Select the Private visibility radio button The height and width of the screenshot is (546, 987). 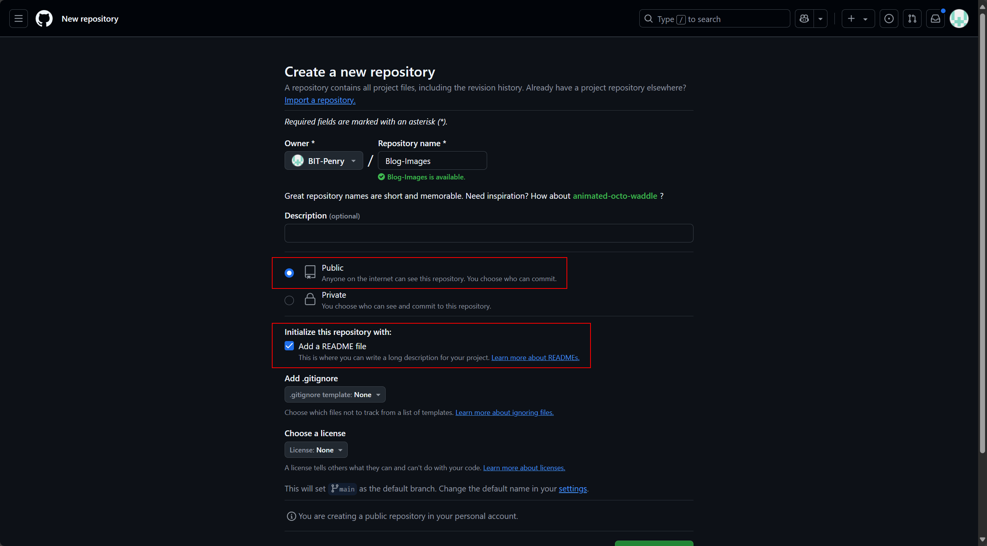289,300
